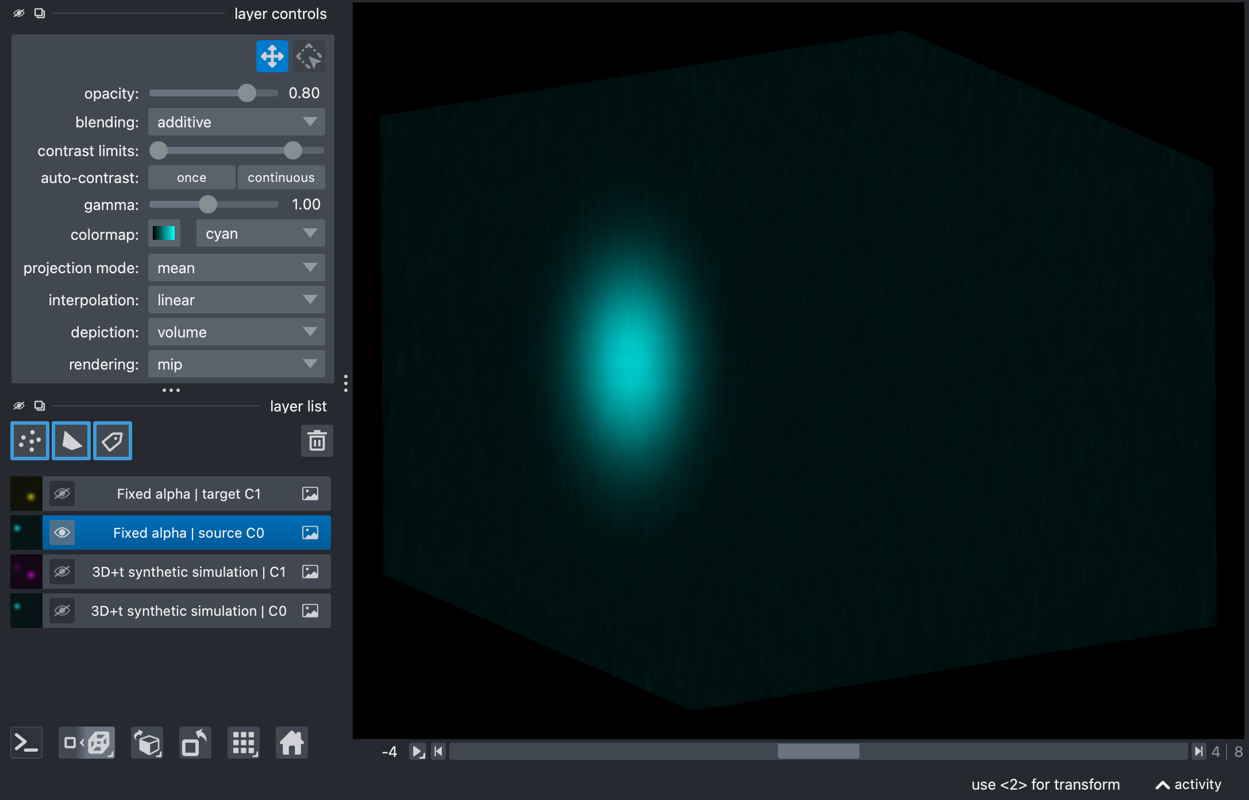This screenshot has height=800, width=1249.
Task: Create a new points layer
Action: [30, 441]
